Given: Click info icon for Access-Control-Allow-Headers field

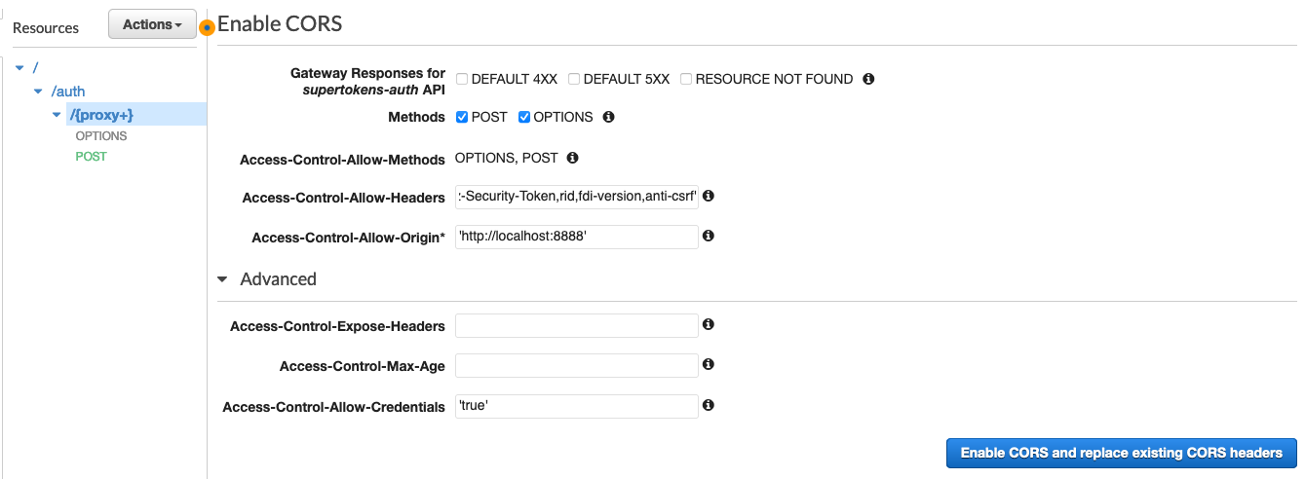Looking at the screenshot, I should pos(709,197).
